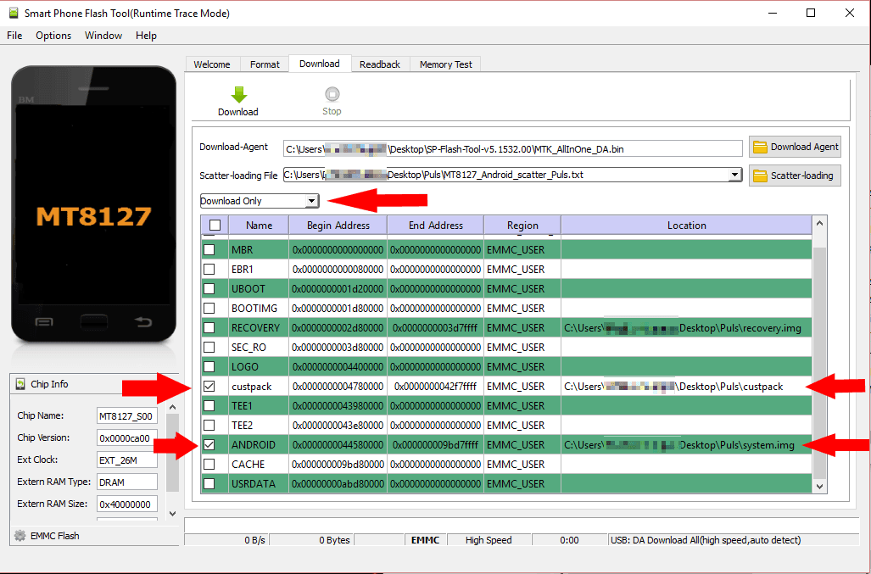Click the Extern RAM Type field DRAM
Viewport: 871px width, 574px height.
pyautogui.click(x=126, y=482)
